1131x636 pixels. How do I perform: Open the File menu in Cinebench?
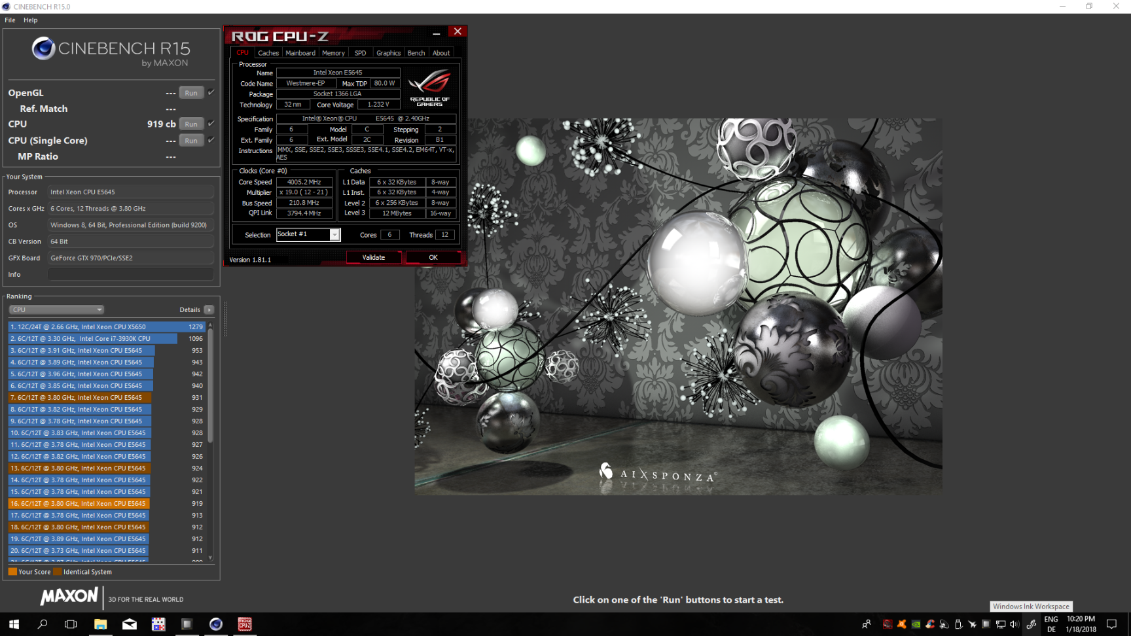click(10, 20)
